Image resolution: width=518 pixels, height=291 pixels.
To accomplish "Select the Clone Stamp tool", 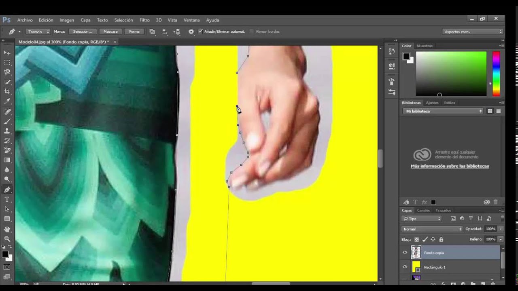I will [x=7, y=131].
